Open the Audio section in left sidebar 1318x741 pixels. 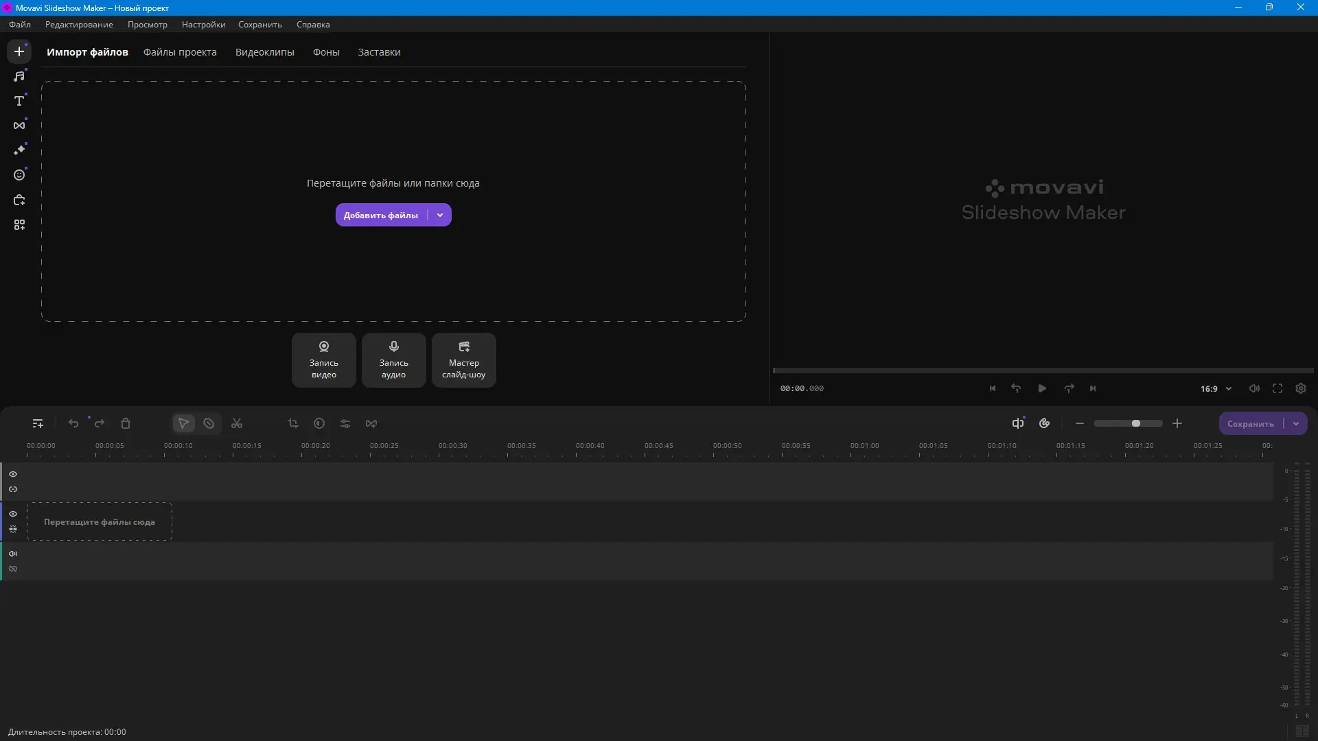[19, 76]
